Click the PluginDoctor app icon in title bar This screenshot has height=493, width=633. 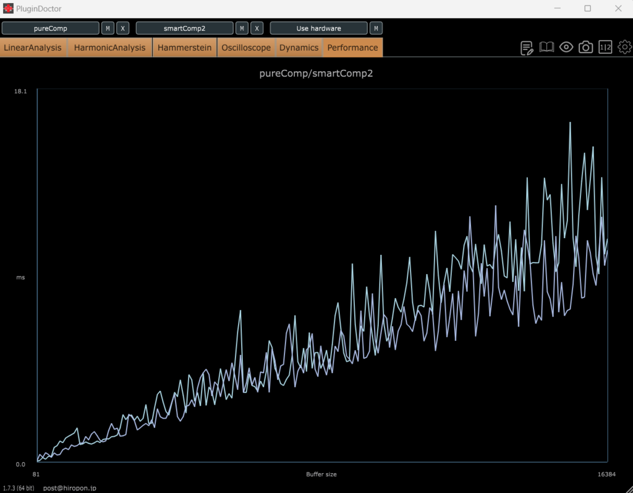8,9
